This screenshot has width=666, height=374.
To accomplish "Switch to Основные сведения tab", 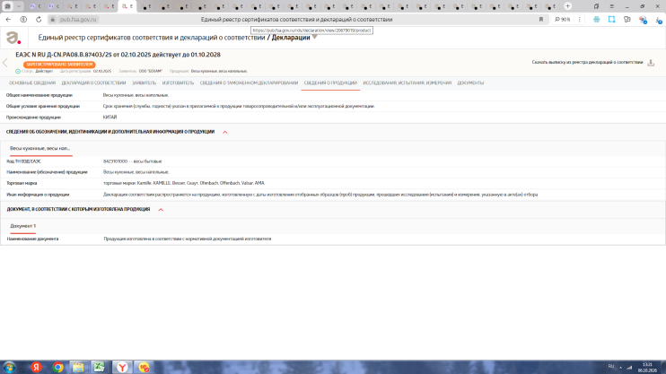I will (x=32, y=83).
